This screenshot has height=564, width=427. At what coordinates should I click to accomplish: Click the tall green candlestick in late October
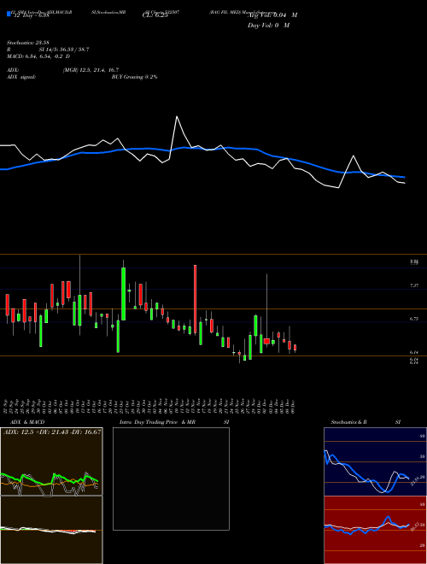(123, 294)
